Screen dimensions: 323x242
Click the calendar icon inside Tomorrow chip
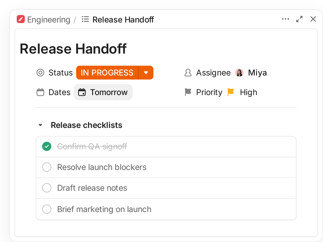(x=82, y=92)
